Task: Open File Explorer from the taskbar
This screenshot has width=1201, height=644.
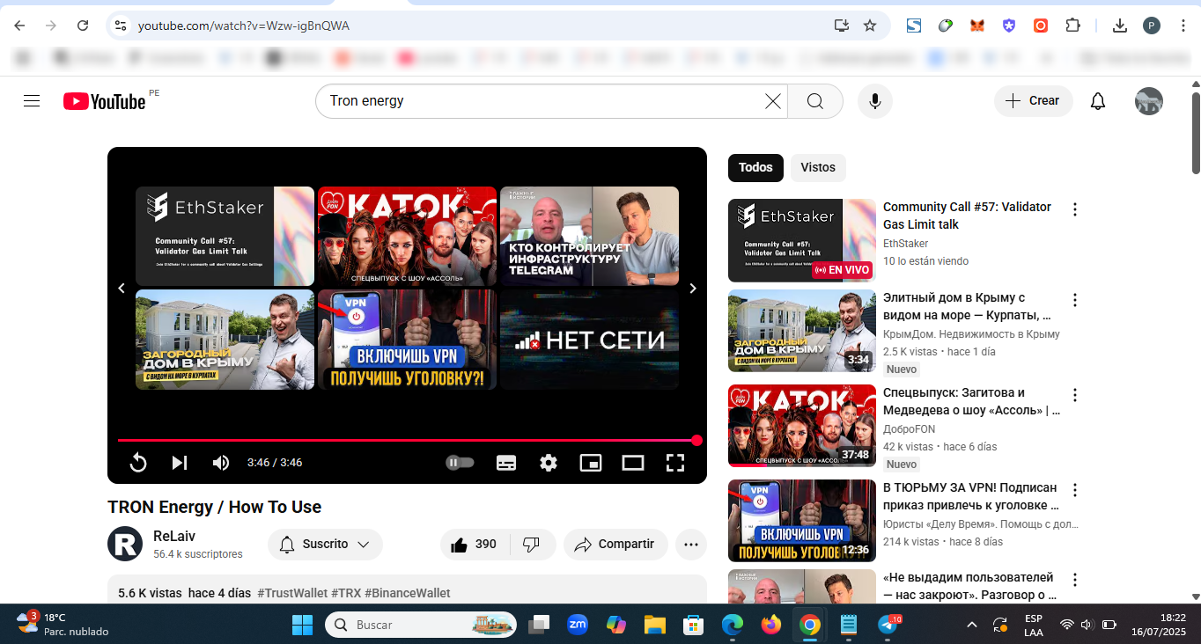Action: [655, 625]
